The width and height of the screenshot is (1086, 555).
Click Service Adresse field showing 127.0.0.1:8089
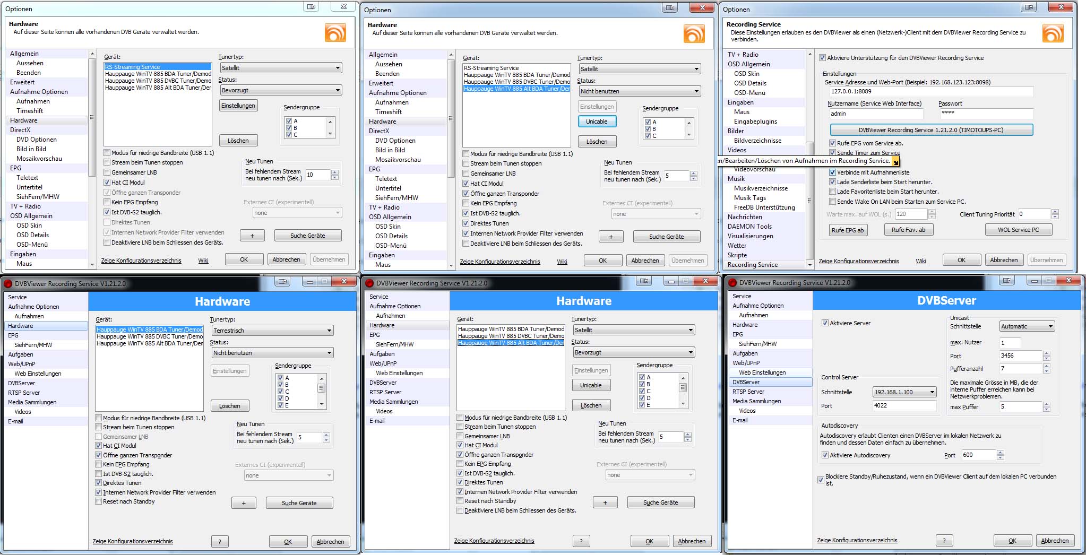930,91
